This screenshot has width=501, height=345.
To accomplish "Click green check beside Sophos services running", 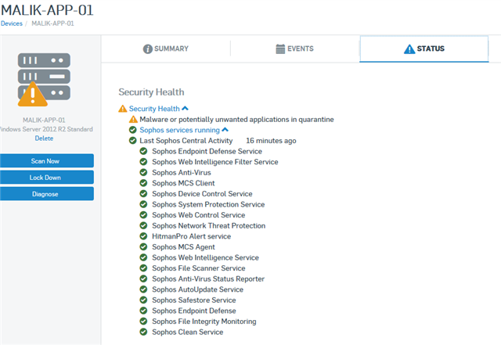I will tap(132, 130).
